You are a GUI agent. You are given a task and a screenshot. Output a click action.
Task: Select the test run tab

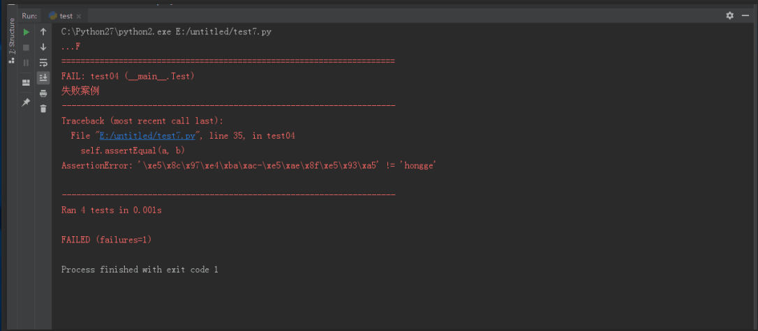[66, 16]
